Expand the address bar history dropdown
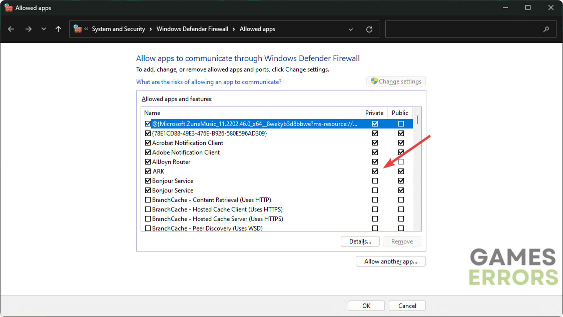The height and width of the screenshot is (317, 563). (351, 29)
